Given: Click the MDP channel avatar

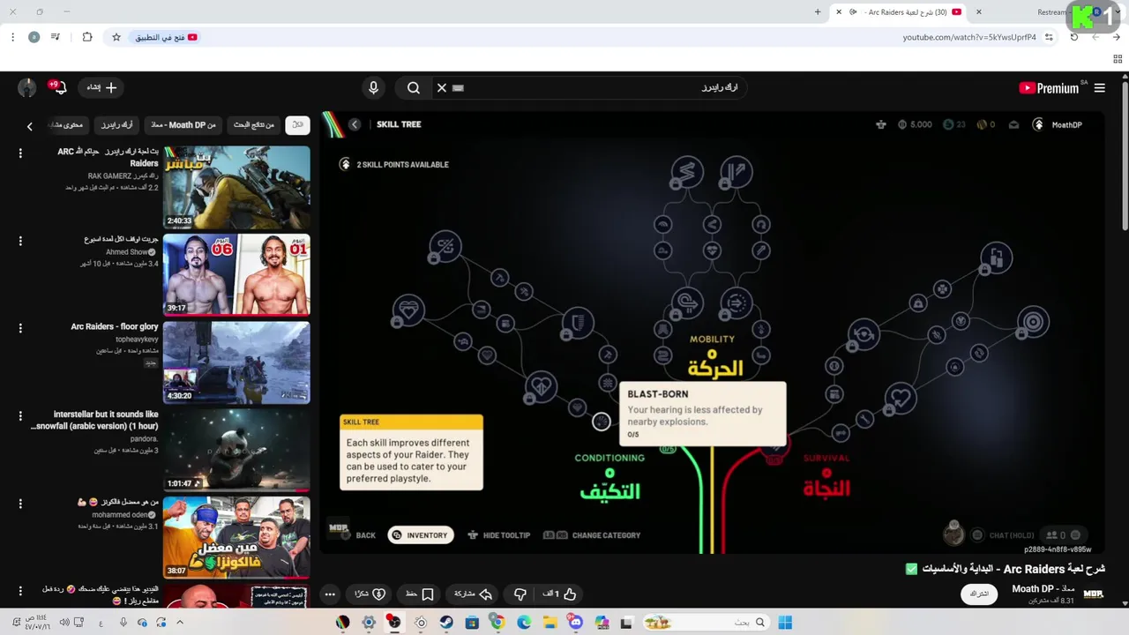Looking at the screenshot, I should tap(1093, 594).
